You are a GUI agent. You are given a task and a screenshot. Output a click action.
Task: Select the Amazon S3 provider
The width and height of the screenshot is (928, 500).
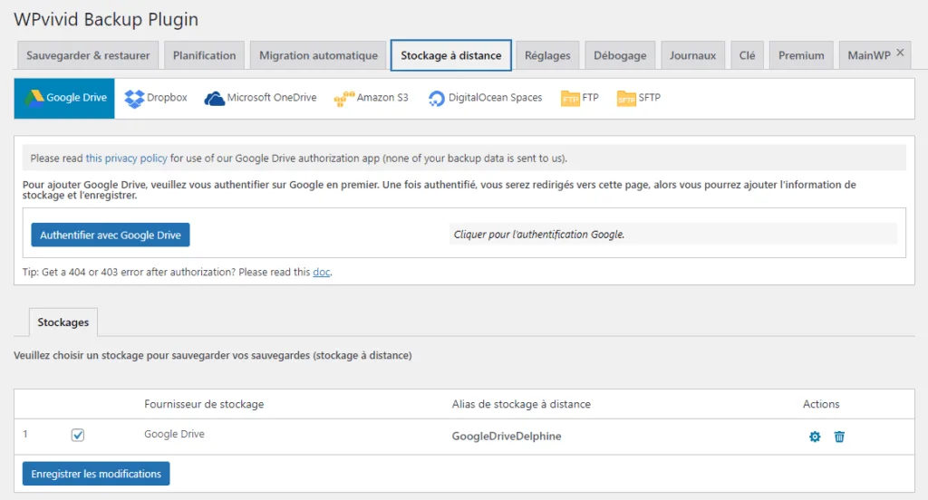[371, 98]
